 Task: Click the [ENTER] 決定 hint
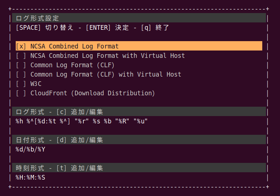click(x=107, y=28)
